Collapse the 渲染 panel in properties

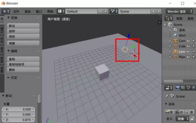coord(166,104)
